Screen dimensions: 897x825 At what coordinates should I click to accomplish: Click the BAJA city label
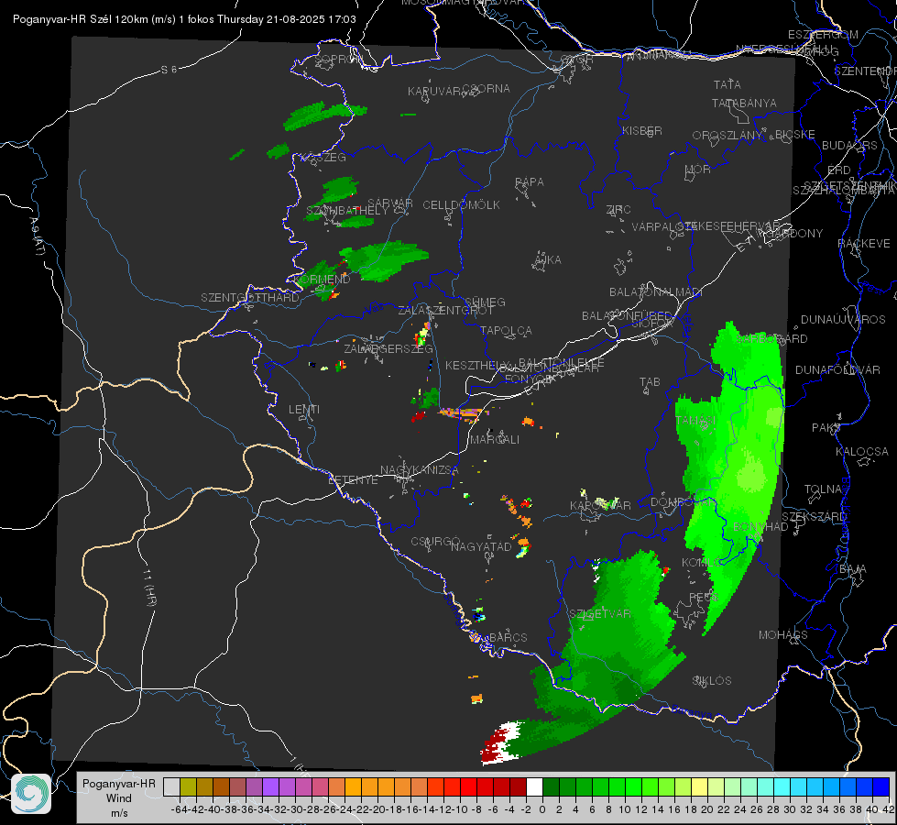(x=853, y=569)
